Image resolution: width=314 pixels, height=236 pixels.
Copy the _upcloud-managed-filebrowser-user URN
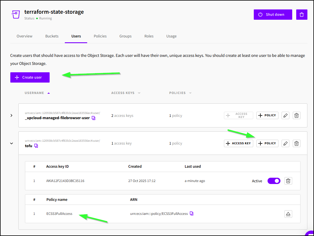click(93, 118)
